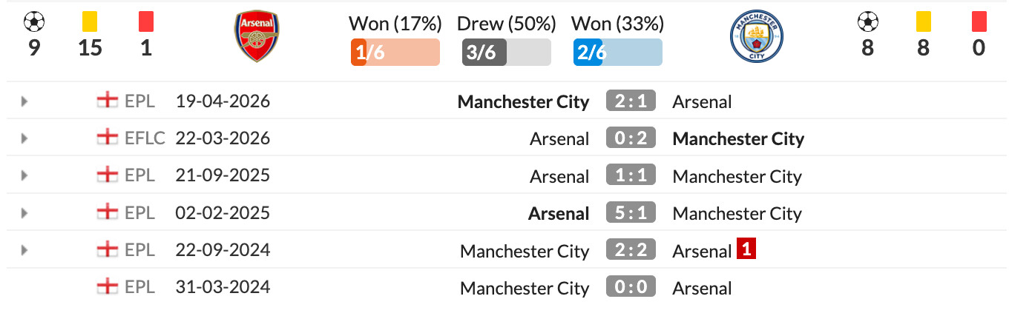Click Arsenal's red card icon

click(145, 22)
